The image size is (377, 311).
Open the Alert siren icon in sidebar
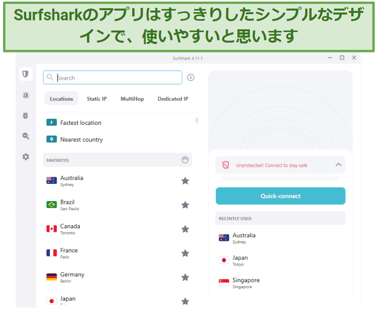[x=26, y=95]
